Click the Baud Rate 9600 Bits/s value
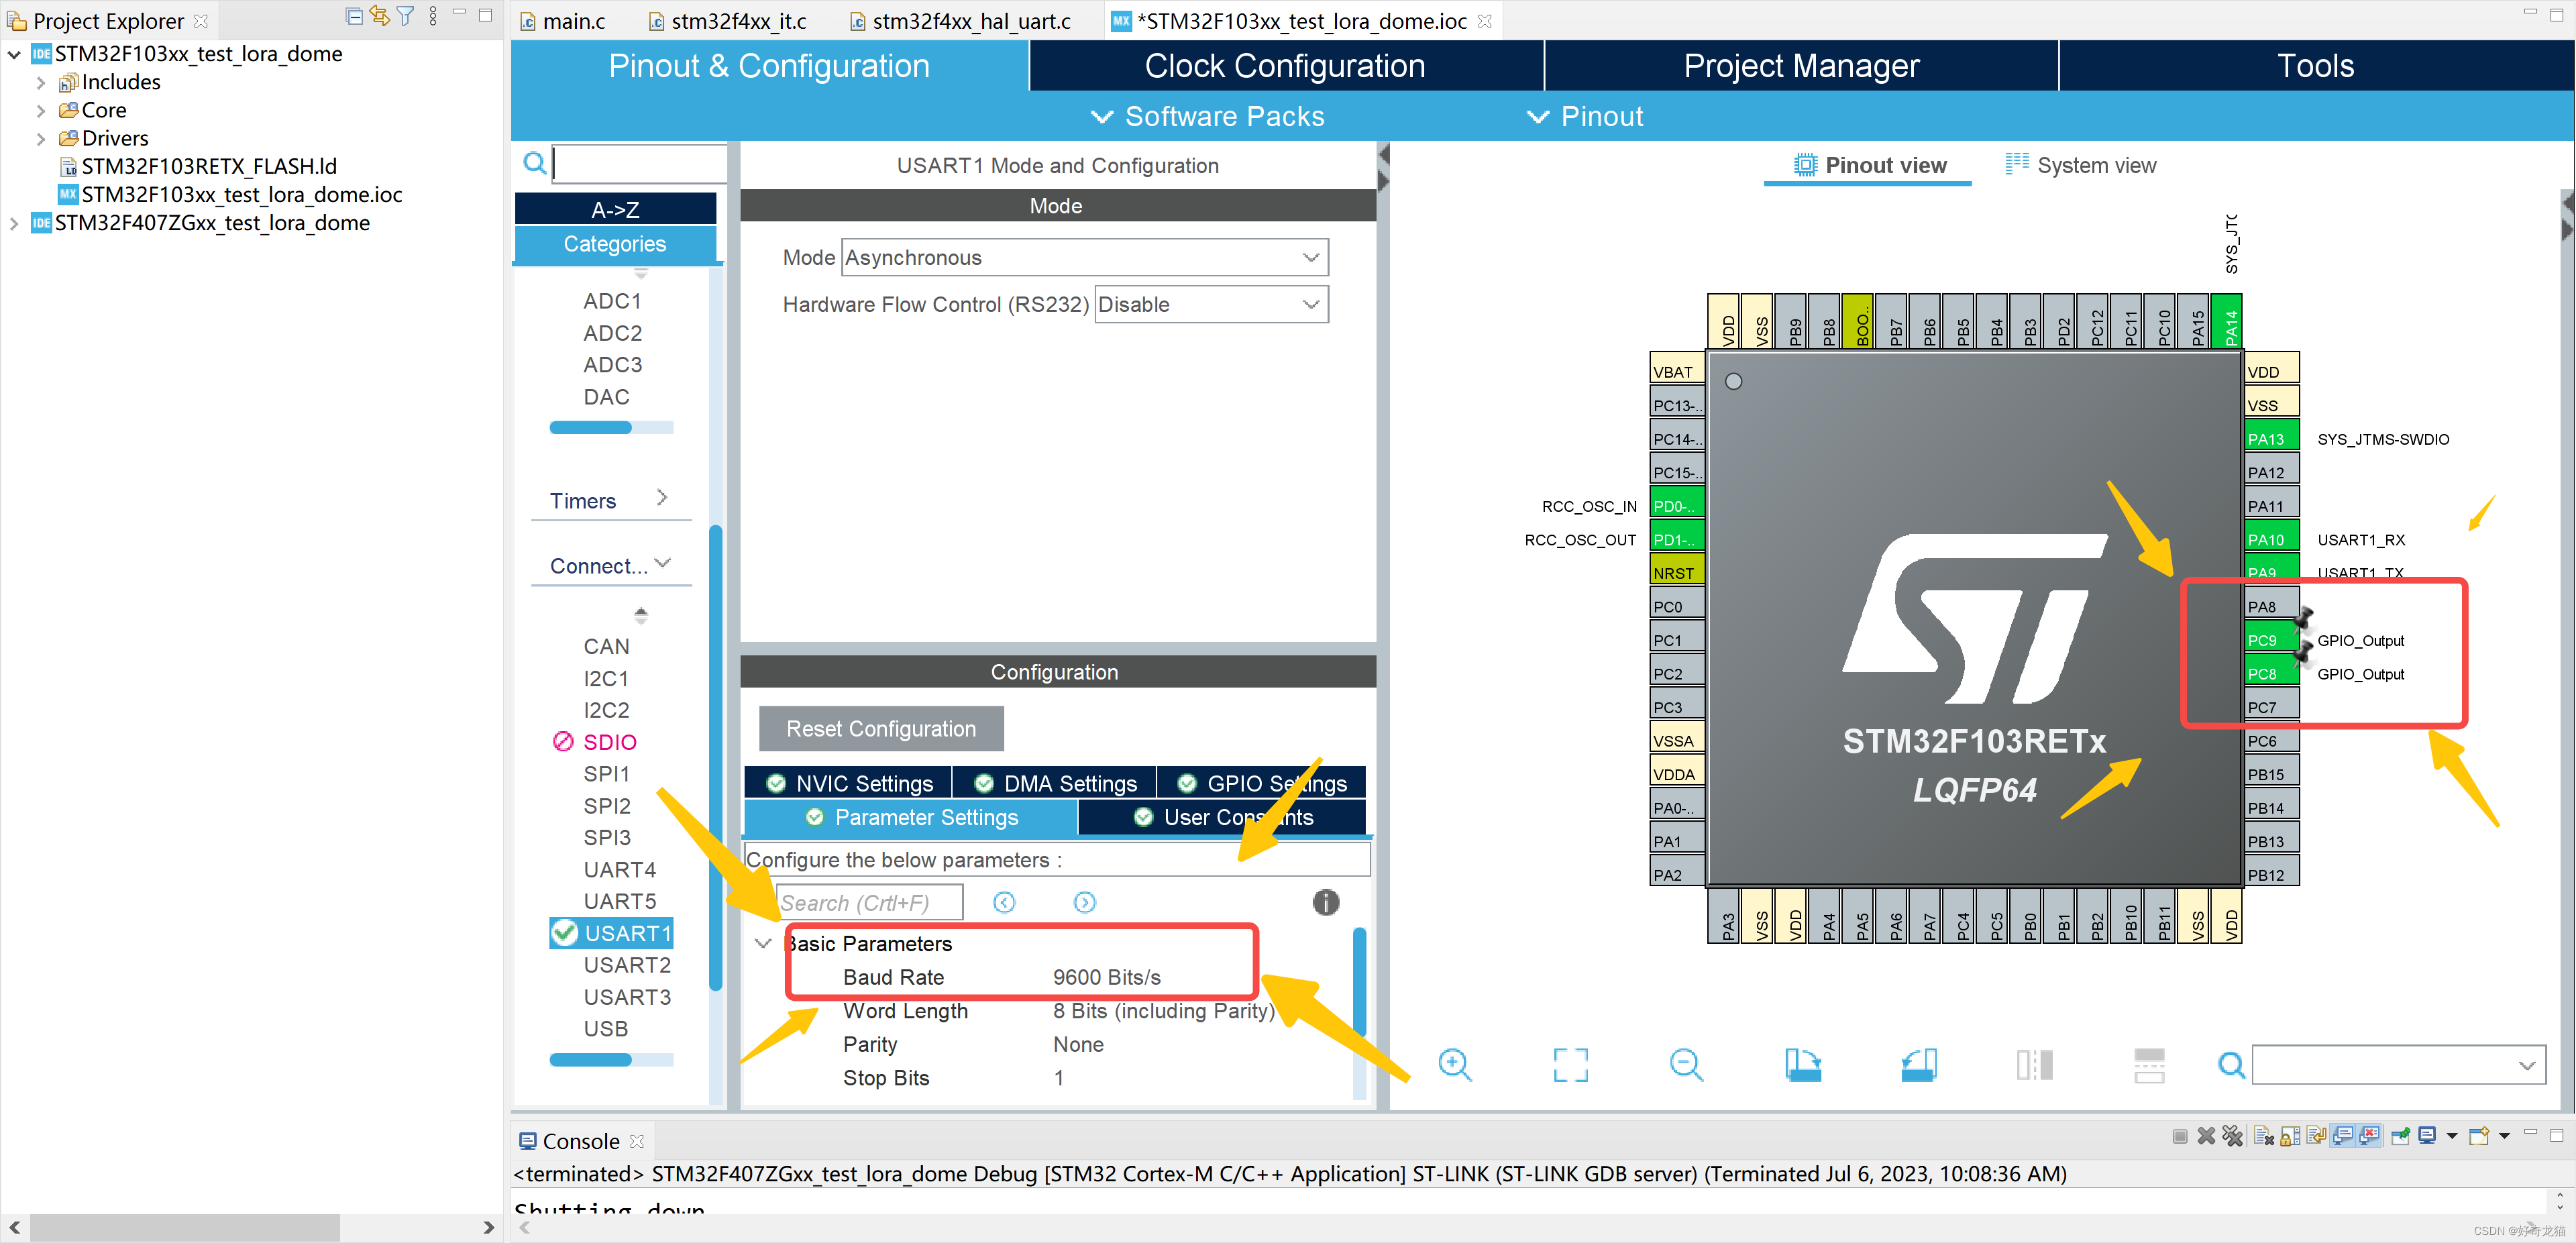Screen dimensions: 2576x1243 1106,977
